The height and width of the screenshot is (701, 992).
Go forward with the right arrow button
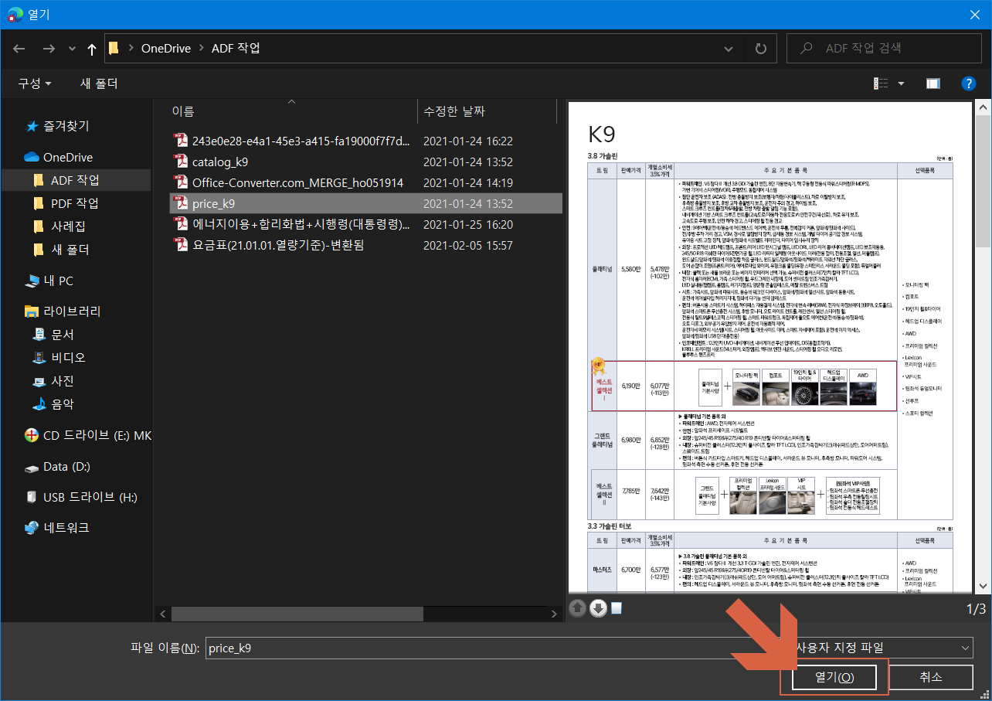coord(48,48)
